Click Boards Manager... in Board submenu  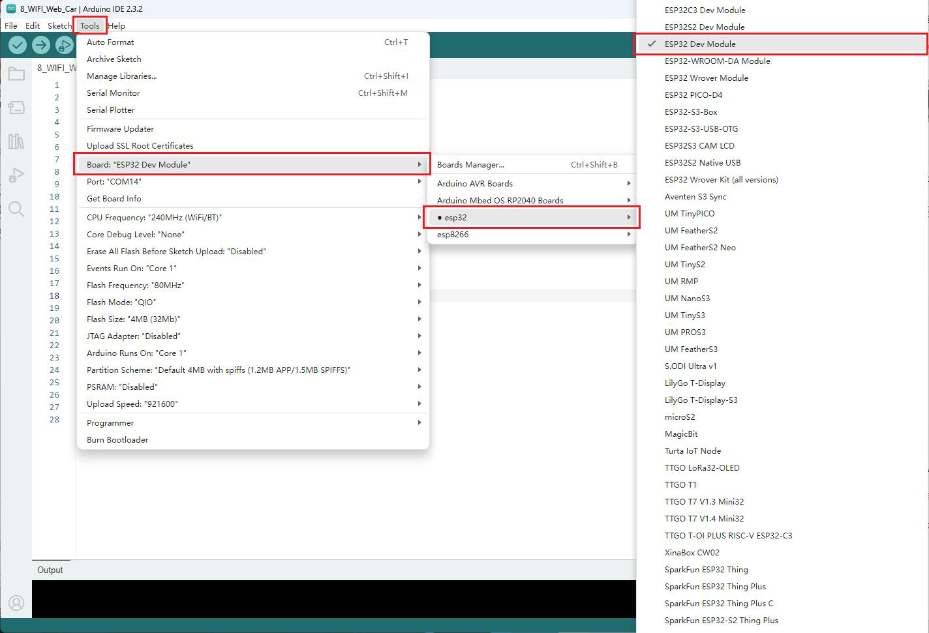(x=532, y=164)
